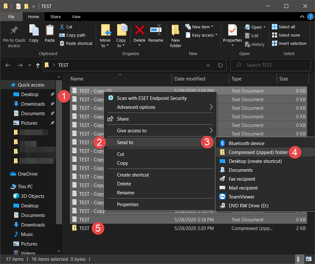Click the red Delete X icon
The height and width of the screenshot is (264, 315).
(139, 30)
